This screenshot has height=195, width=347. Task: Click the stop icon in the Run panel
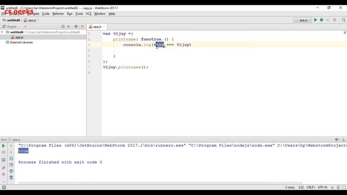(4, 152)
